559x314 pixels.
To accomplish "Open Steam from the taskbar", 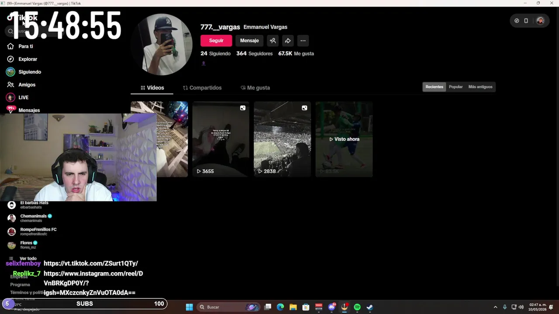I will (370, 307).
